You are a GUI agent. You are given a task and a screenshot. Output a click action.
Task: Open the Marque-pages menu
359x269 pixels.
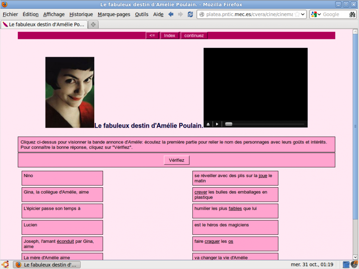[x=114, y=14]
